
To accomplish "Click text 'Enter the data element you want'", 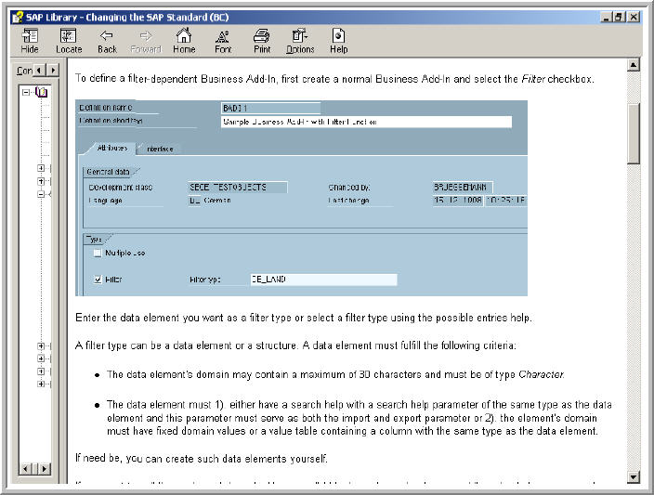I will 150,318.
